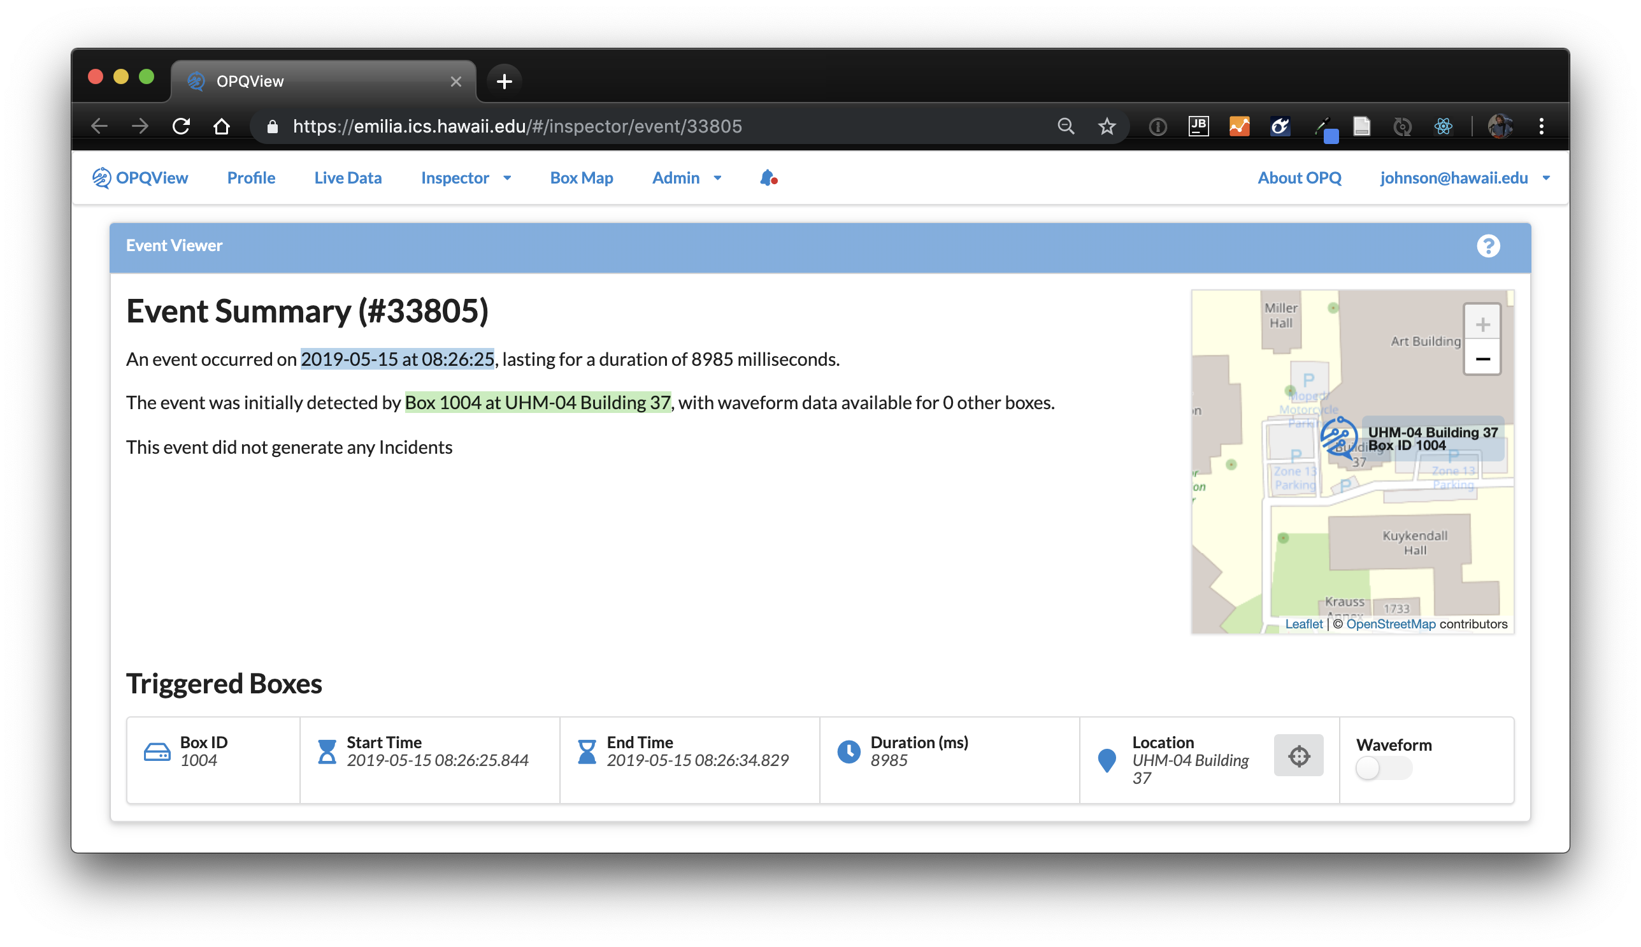Click the map zoom in plus button

coord(1482,324)
